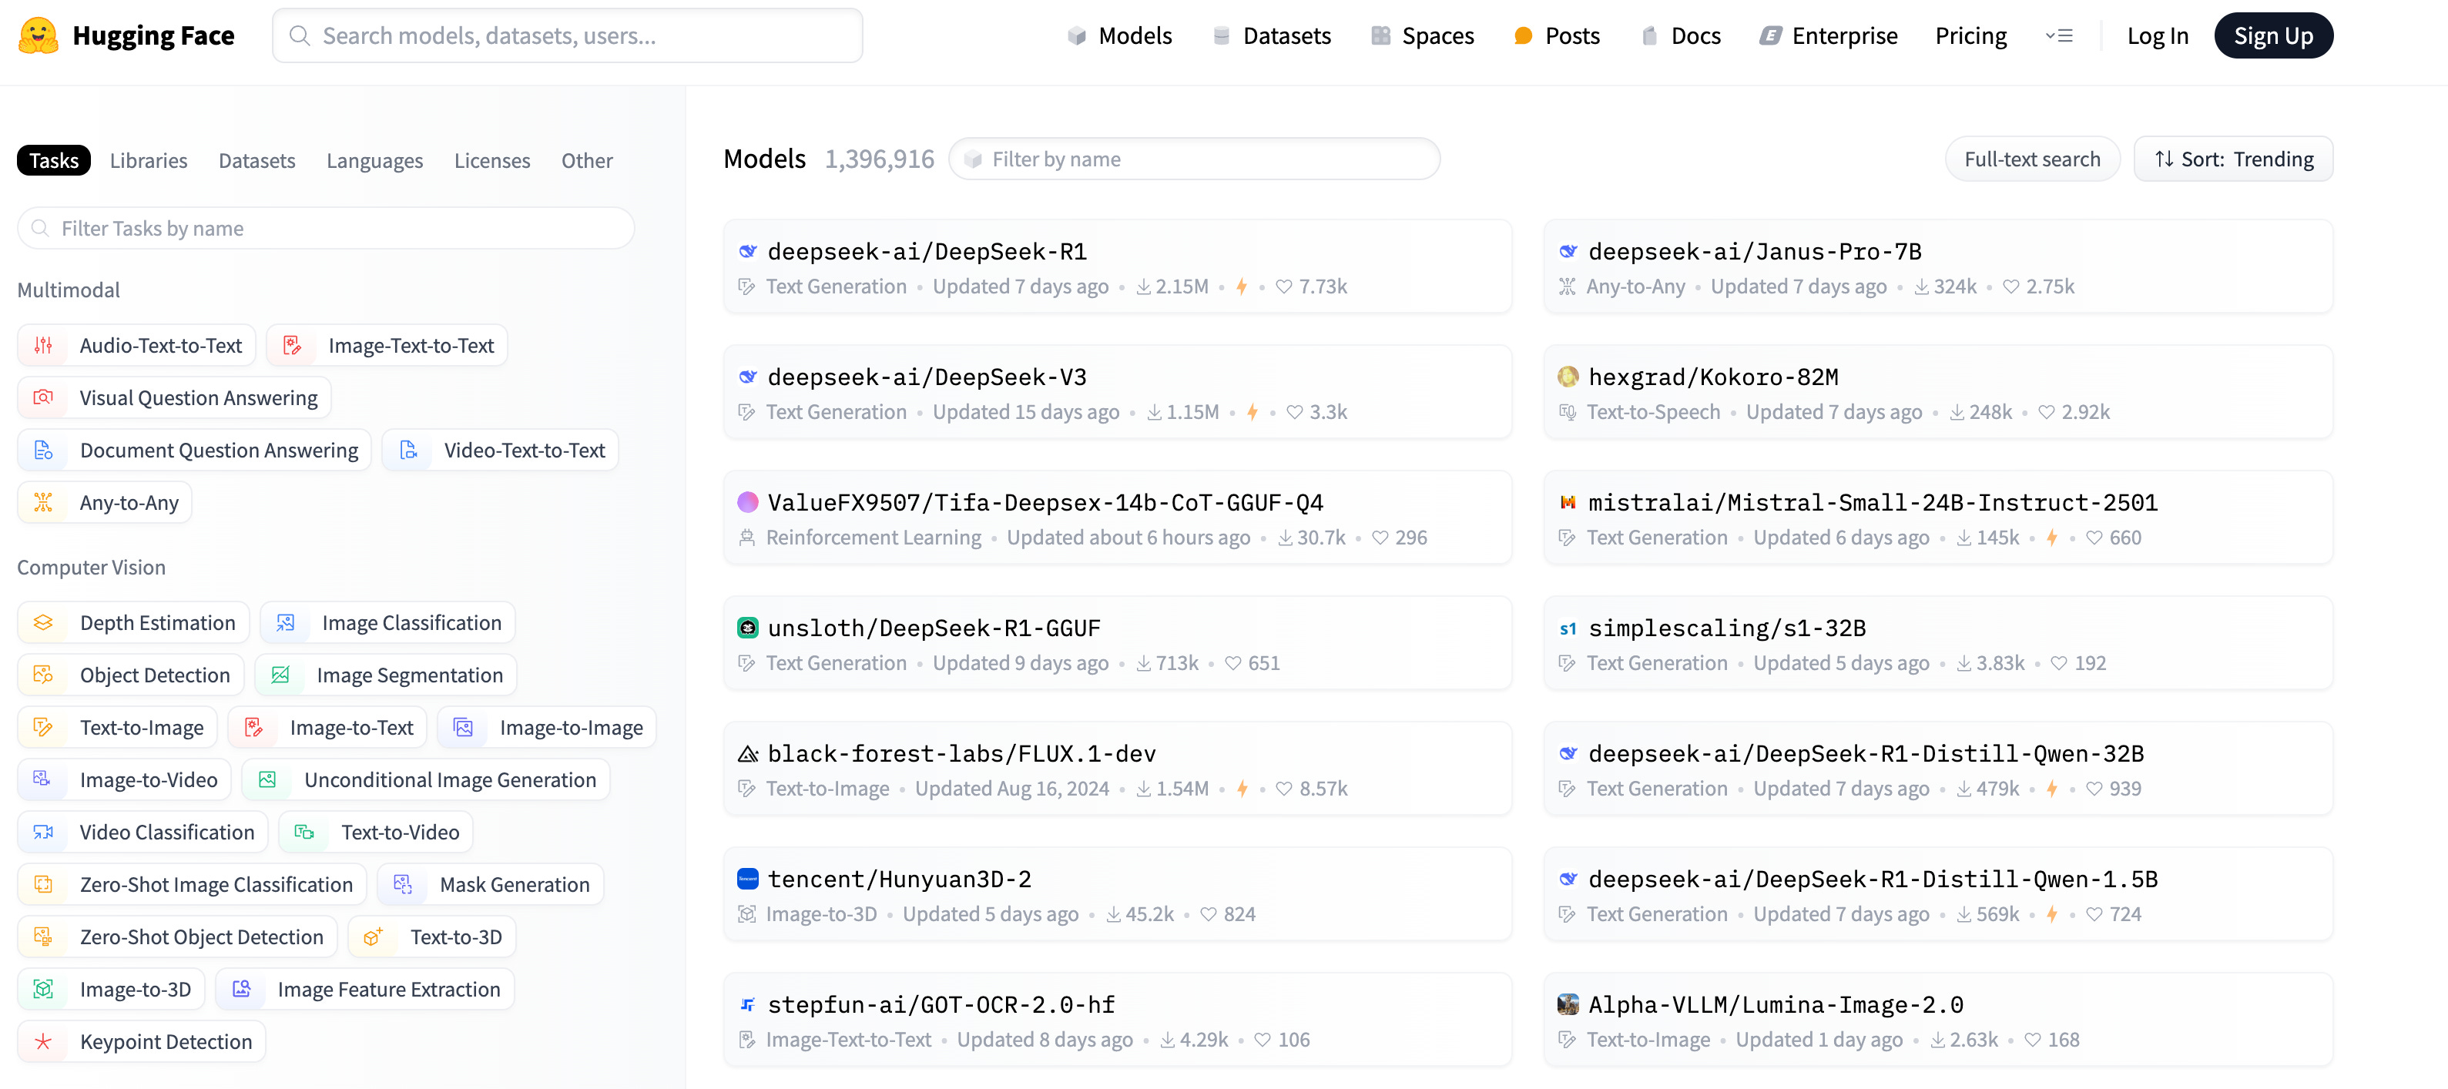The height and width of the screenshot is (1089, 2448).
Task: Click the Unconditional Image Generation icon
Action: [x=268, y=780]
